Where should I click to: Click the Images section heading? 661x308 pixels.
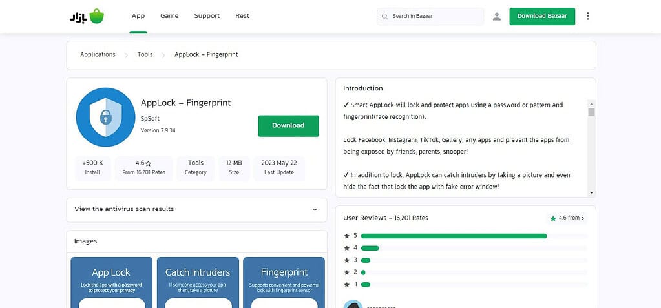point(85,241)
